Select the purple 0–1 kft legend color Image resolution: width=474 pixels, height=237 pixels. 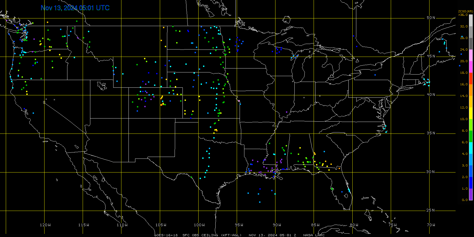pyautogui.click(x=471, y=194)
